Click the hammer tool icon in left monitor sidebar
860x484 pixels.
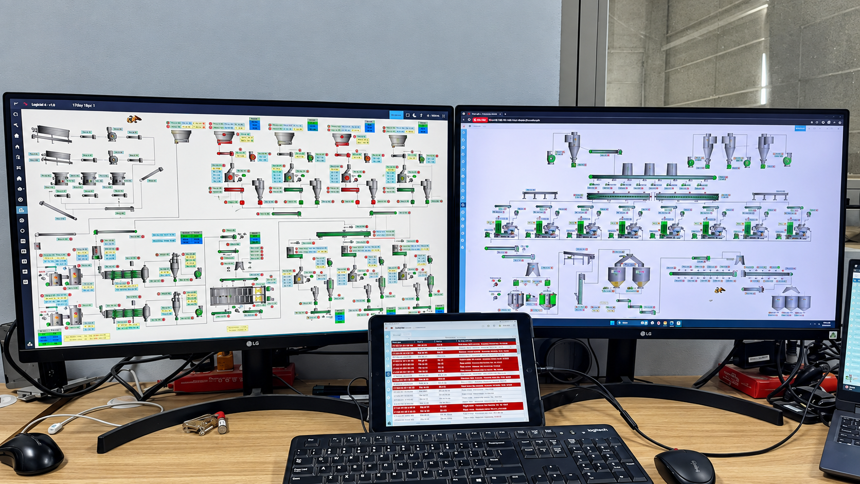tap(16, 125)
